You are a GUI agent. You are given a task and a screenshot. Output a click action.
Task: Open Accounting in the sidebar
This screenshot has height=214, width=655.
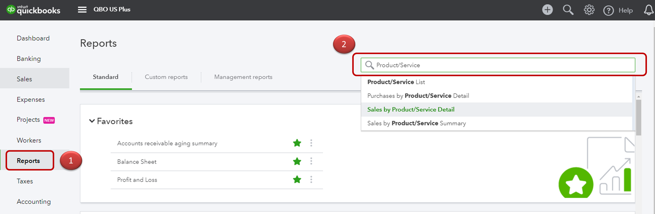pyautogui.click(x=34, y=202)
